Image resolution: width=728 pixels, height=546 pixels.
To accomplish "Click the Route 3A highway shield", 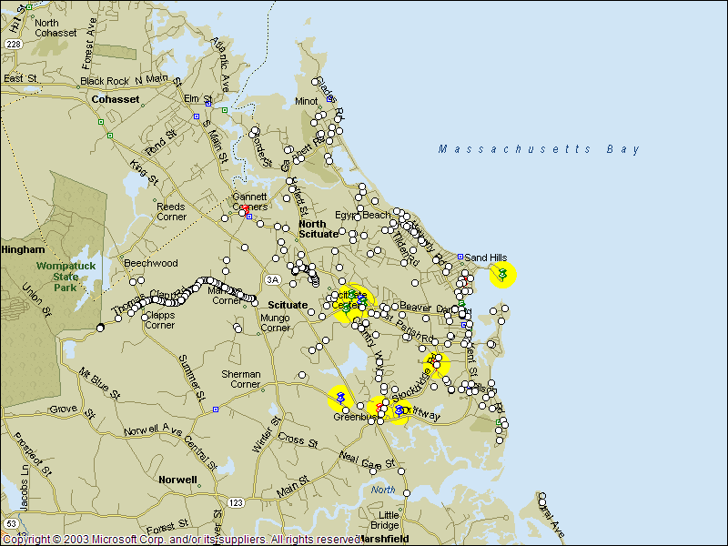I will tap(272, 278).
